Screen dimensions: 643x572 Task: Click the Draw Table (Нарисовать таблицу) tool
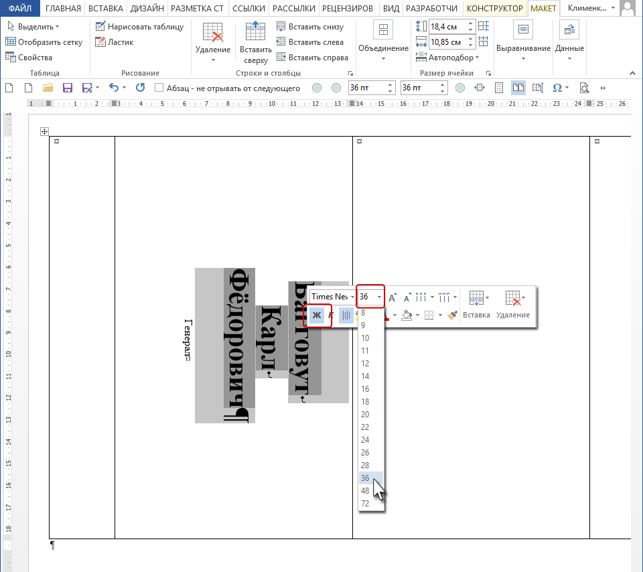click(x=139, y=27)
